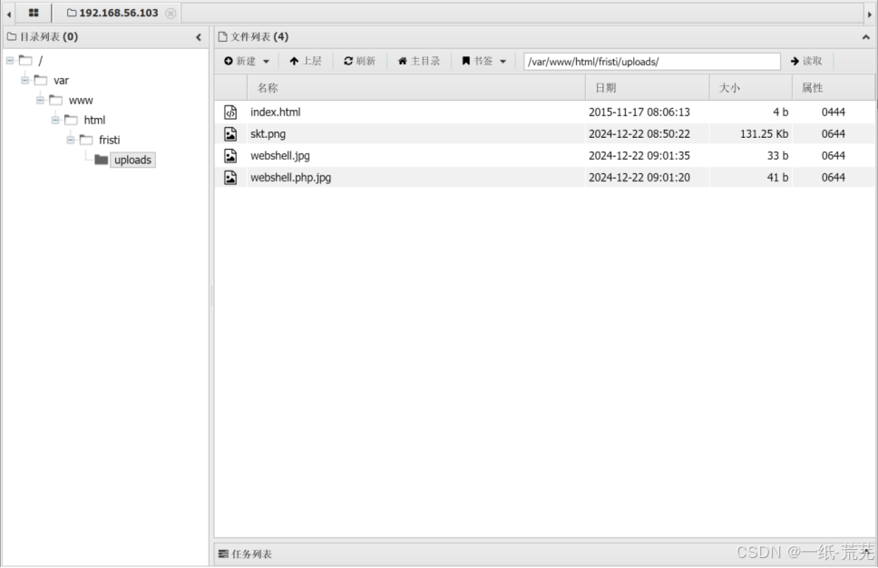Collapse the www tree node
This screenshot has width=878, height=568.
click(40, 101)
